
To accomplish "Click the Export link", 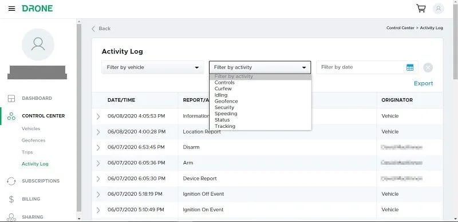I will 423,84.
